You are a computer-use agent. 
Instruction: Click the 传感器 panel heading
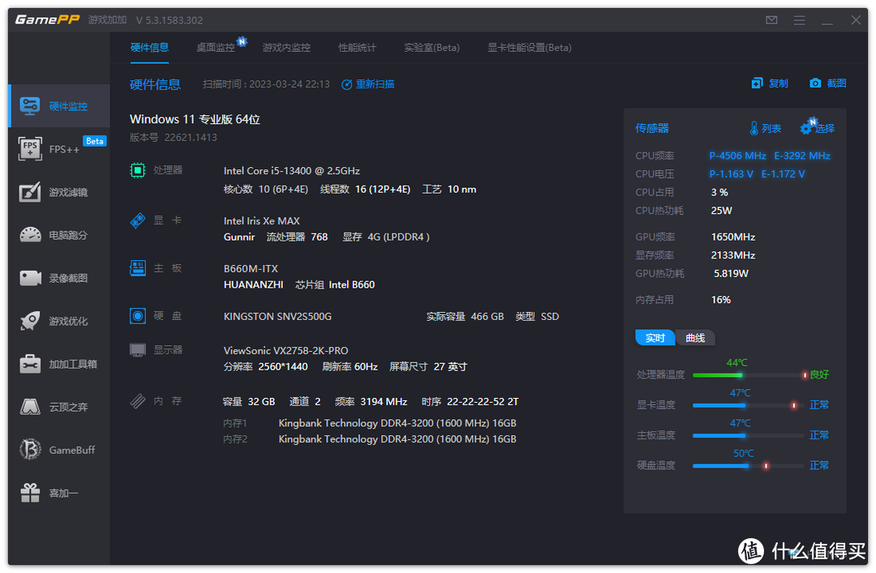[x=652, y=128]
